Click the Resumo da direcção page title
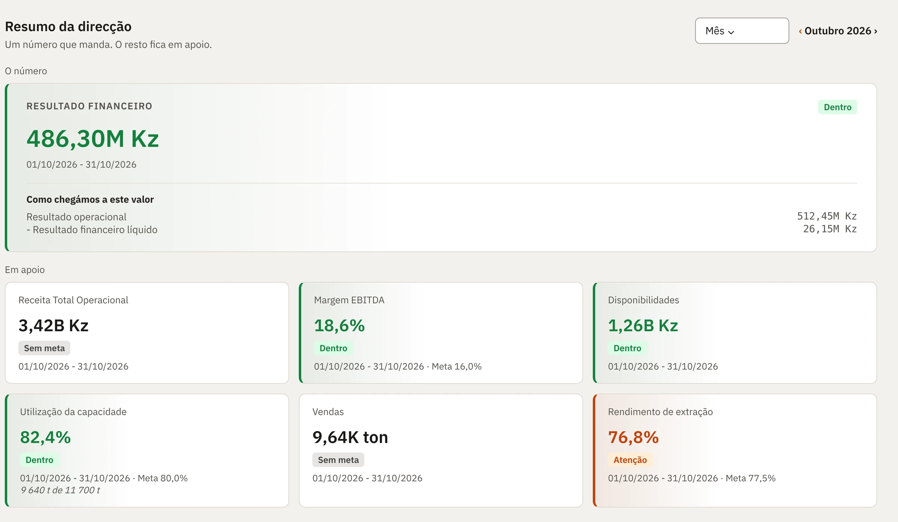Screen dimensions: 898x522 (x=68, y=27)
